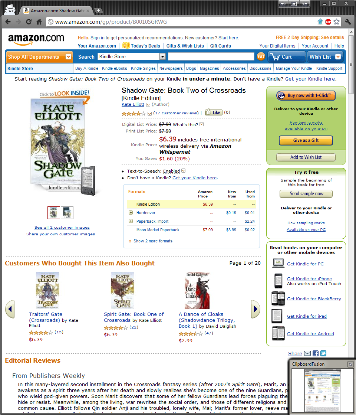Reload the page with the refresh icon
Viewport: 356px width, 415px height.
29,22
